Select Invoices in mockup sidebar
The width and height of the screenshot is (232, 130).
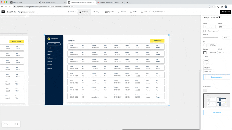pos(50,61)
